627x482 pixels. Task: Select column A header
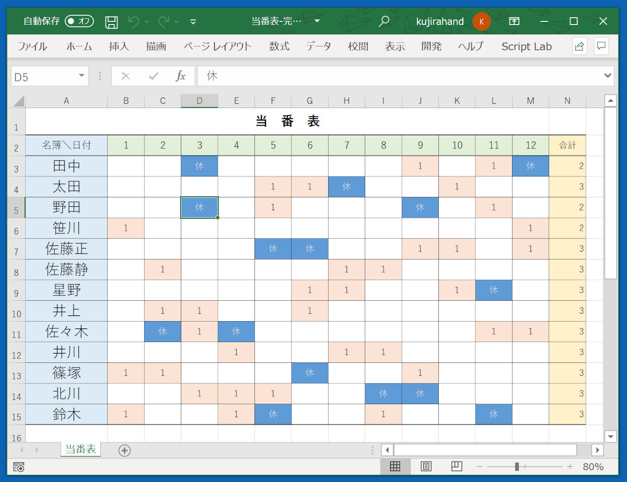(x=66, y=101)
